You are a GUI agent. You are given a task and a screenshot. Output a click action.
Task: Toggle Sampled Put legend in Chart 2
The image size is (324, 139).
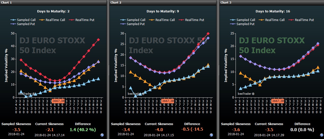click(132, 24)
